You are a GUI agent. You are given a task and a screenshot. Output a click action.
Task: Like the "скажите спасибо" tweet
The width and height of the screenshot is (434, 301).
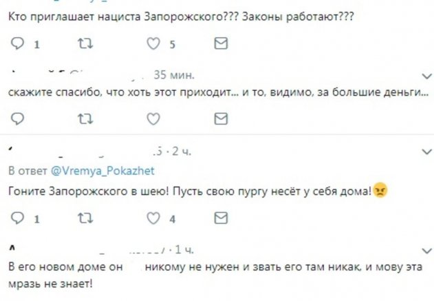tap(155, 118)
